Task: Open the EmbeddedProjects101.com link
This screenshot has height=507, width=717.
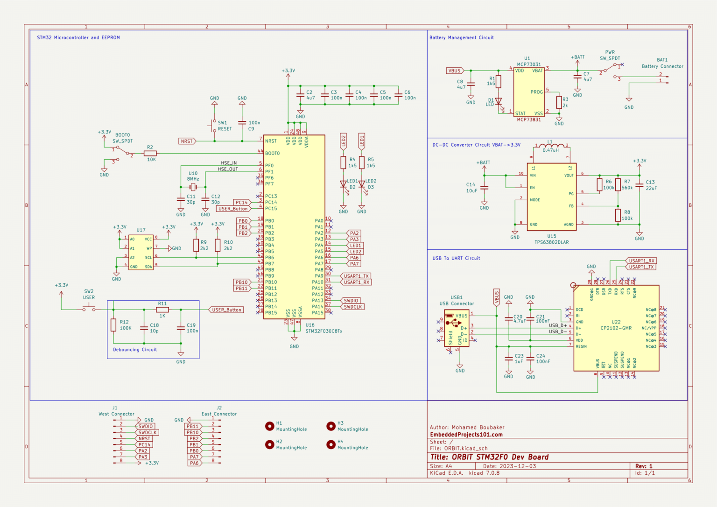Action: pos(466,434)
